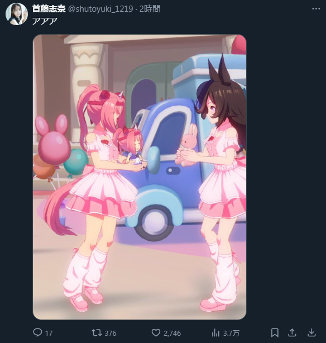The width and height of the screenshot is (326, 343).
Task: Click the 3.7万 view count
Action: pos(231,333)
